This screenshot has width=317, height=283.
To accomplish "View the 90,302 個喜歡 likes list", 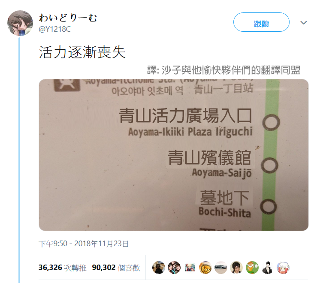I will coord(116,268).
